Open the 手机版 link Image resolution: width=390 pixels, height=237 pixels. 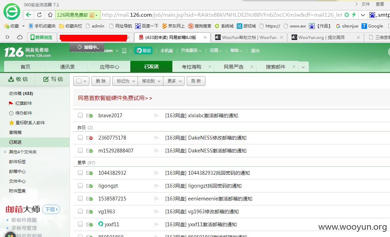166,50
